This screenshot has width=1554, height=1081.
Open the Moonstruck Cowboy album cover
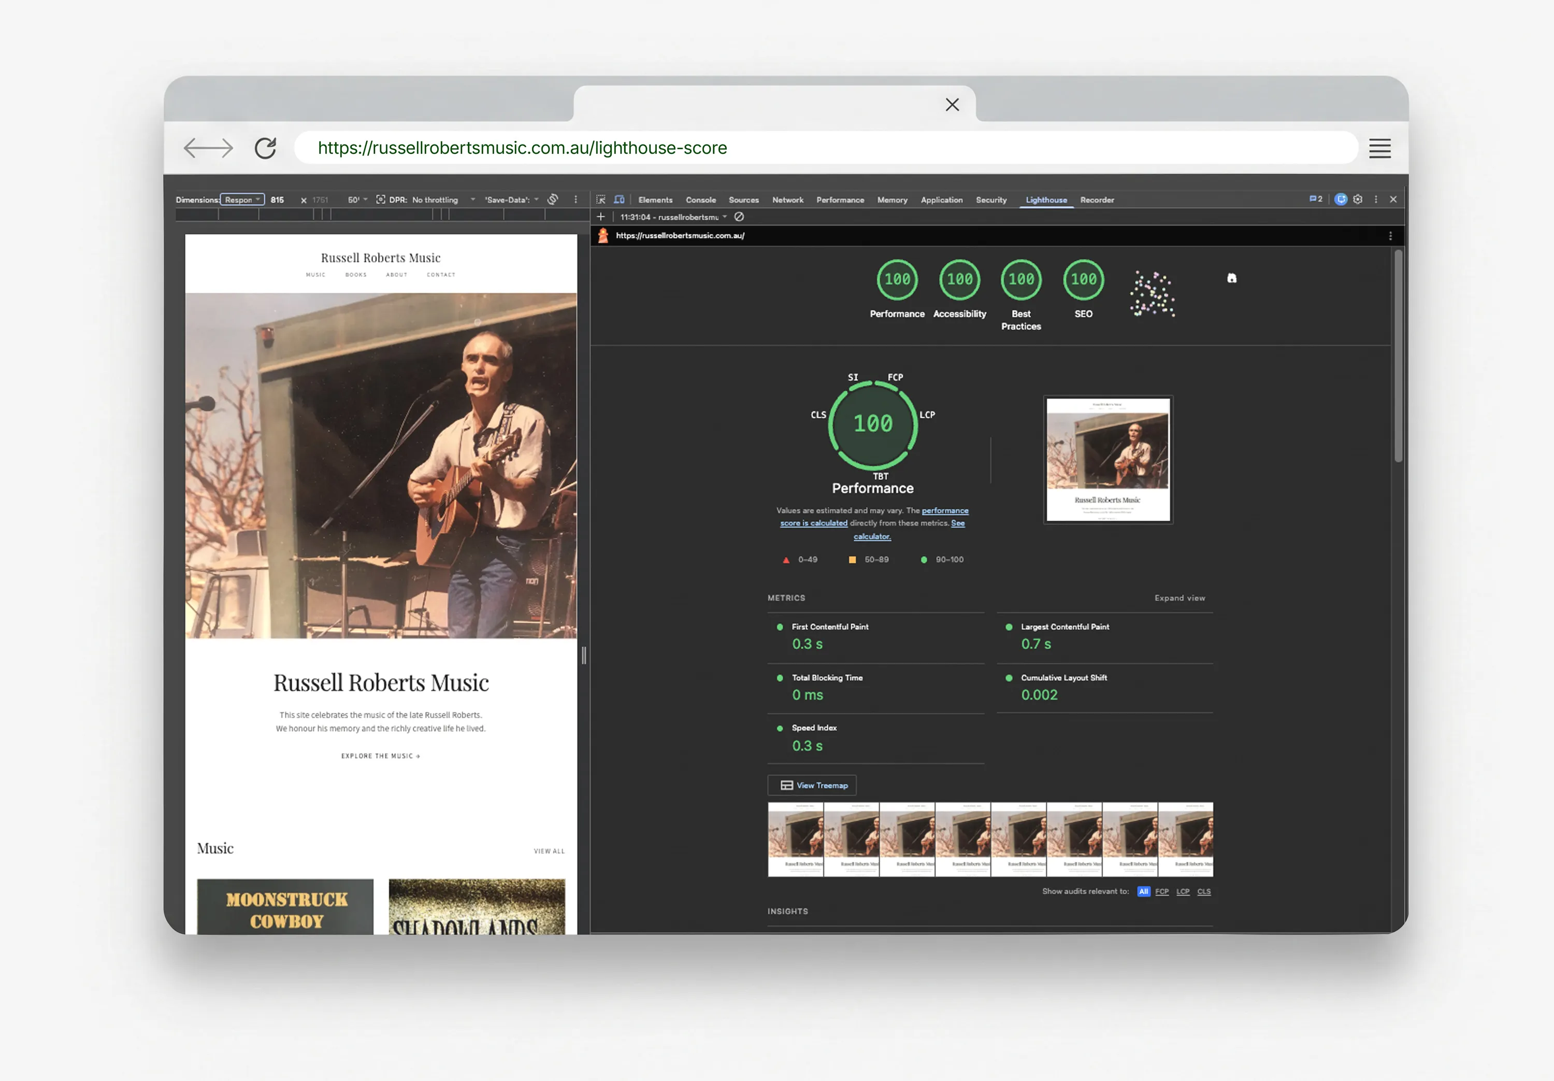coord(285,907)
